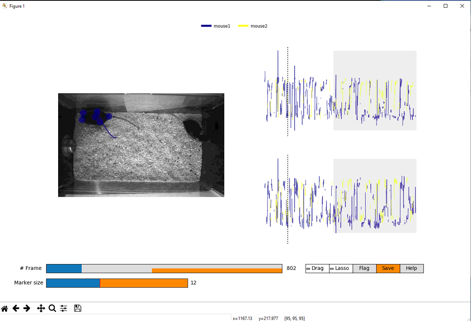Image resolution: width=471 pixels, height=321 pixels.
Task: Select the back arrow navigation icon
Action: (16, 308)
